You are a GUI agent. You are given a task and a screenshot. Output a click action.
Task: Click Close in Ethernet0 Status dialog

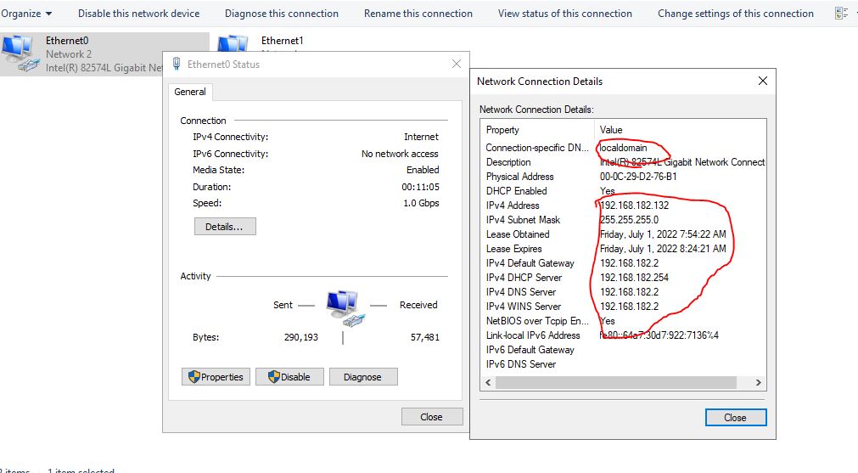(x=432, y=417)
